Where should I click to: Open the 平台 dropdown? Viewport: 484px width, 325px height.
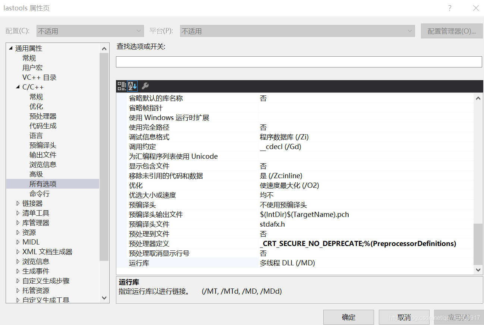pyautogui.click(x=297, y=31)
